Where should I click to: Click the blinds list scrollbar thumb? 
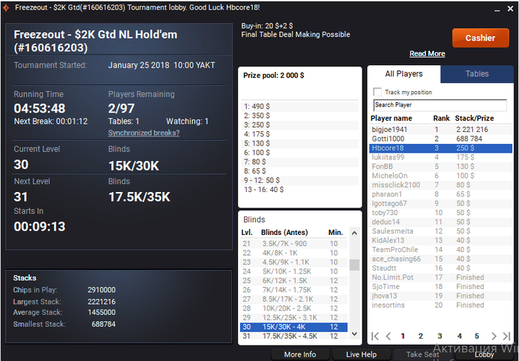[354, 265]
